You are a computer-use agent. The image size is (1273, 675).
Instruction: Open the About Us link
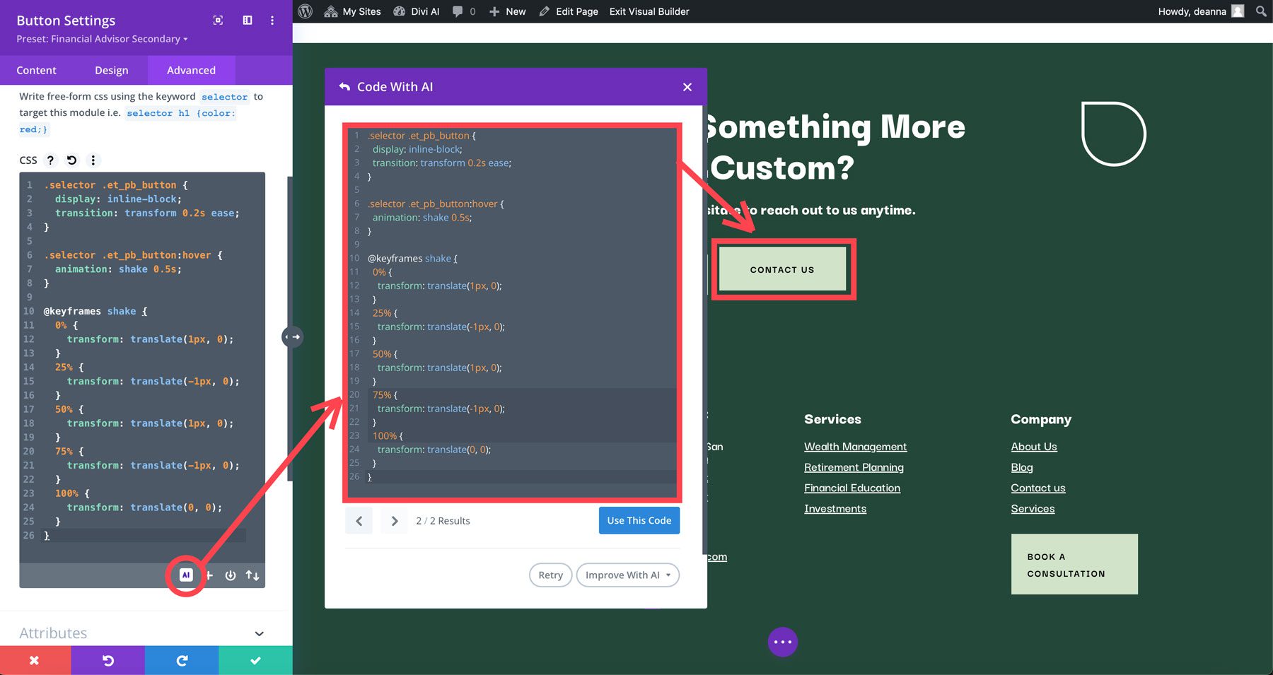(x=1034, y=447)
